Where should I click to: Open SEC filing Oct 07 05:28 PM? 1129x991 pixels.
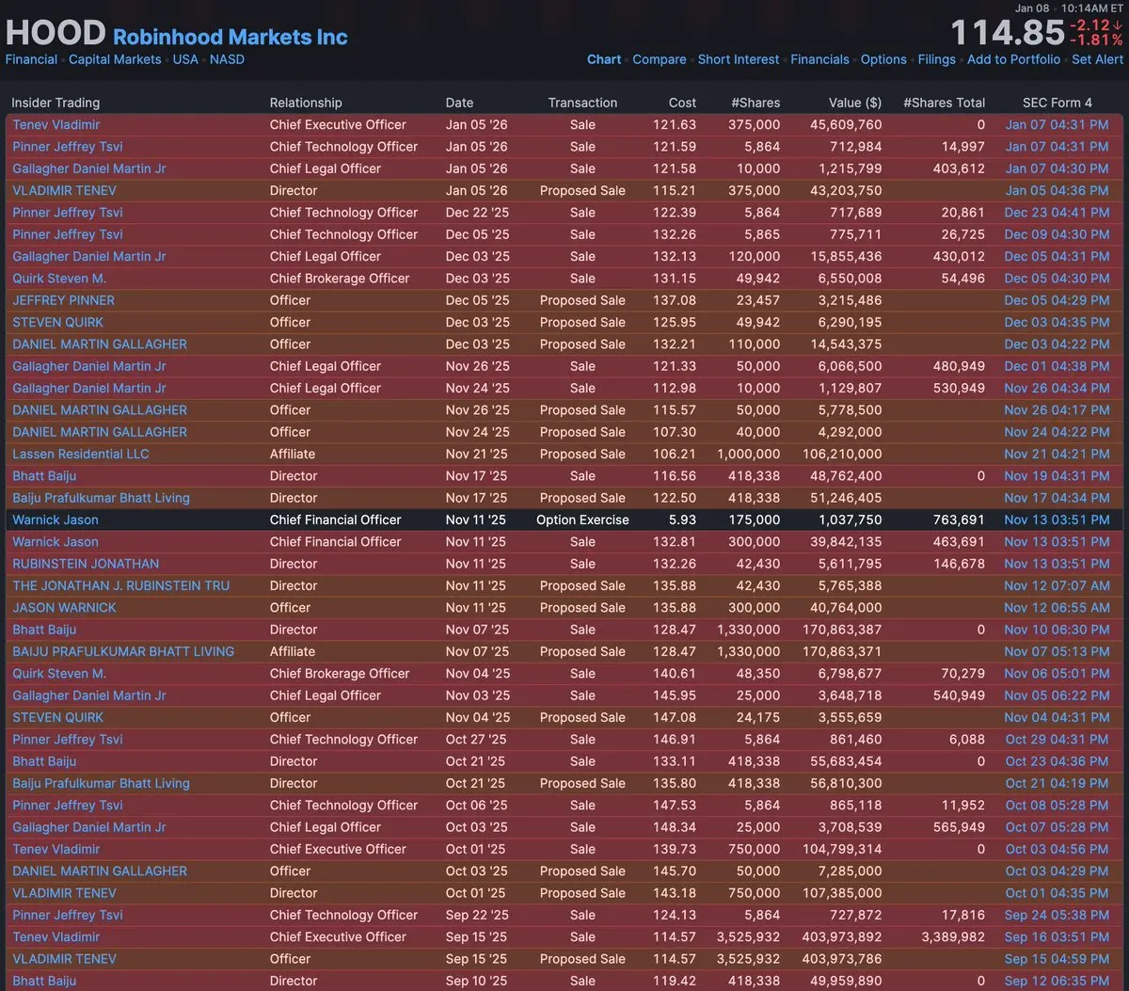click(x=1057, y=827)
